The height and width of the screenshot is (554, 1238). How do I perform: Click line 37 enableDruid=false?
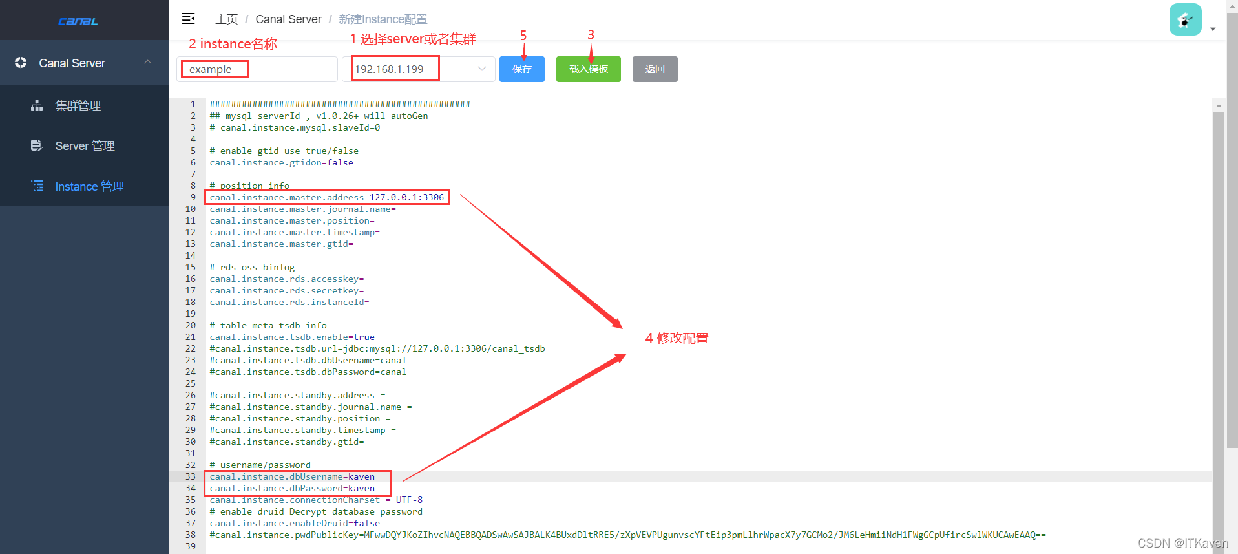point(294,523)
